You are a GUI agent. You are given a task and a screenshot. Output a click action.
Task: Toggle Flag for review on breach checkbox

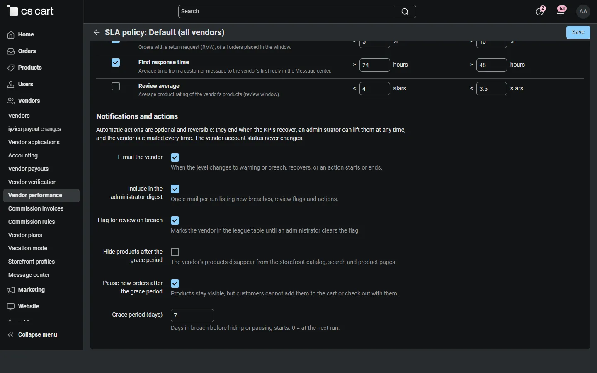point(175,220)
